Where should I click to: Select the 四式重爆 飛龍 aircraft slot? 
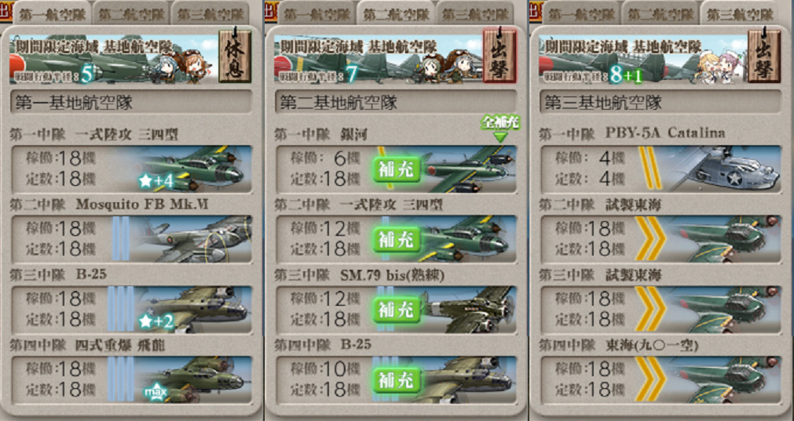point(132,379)
